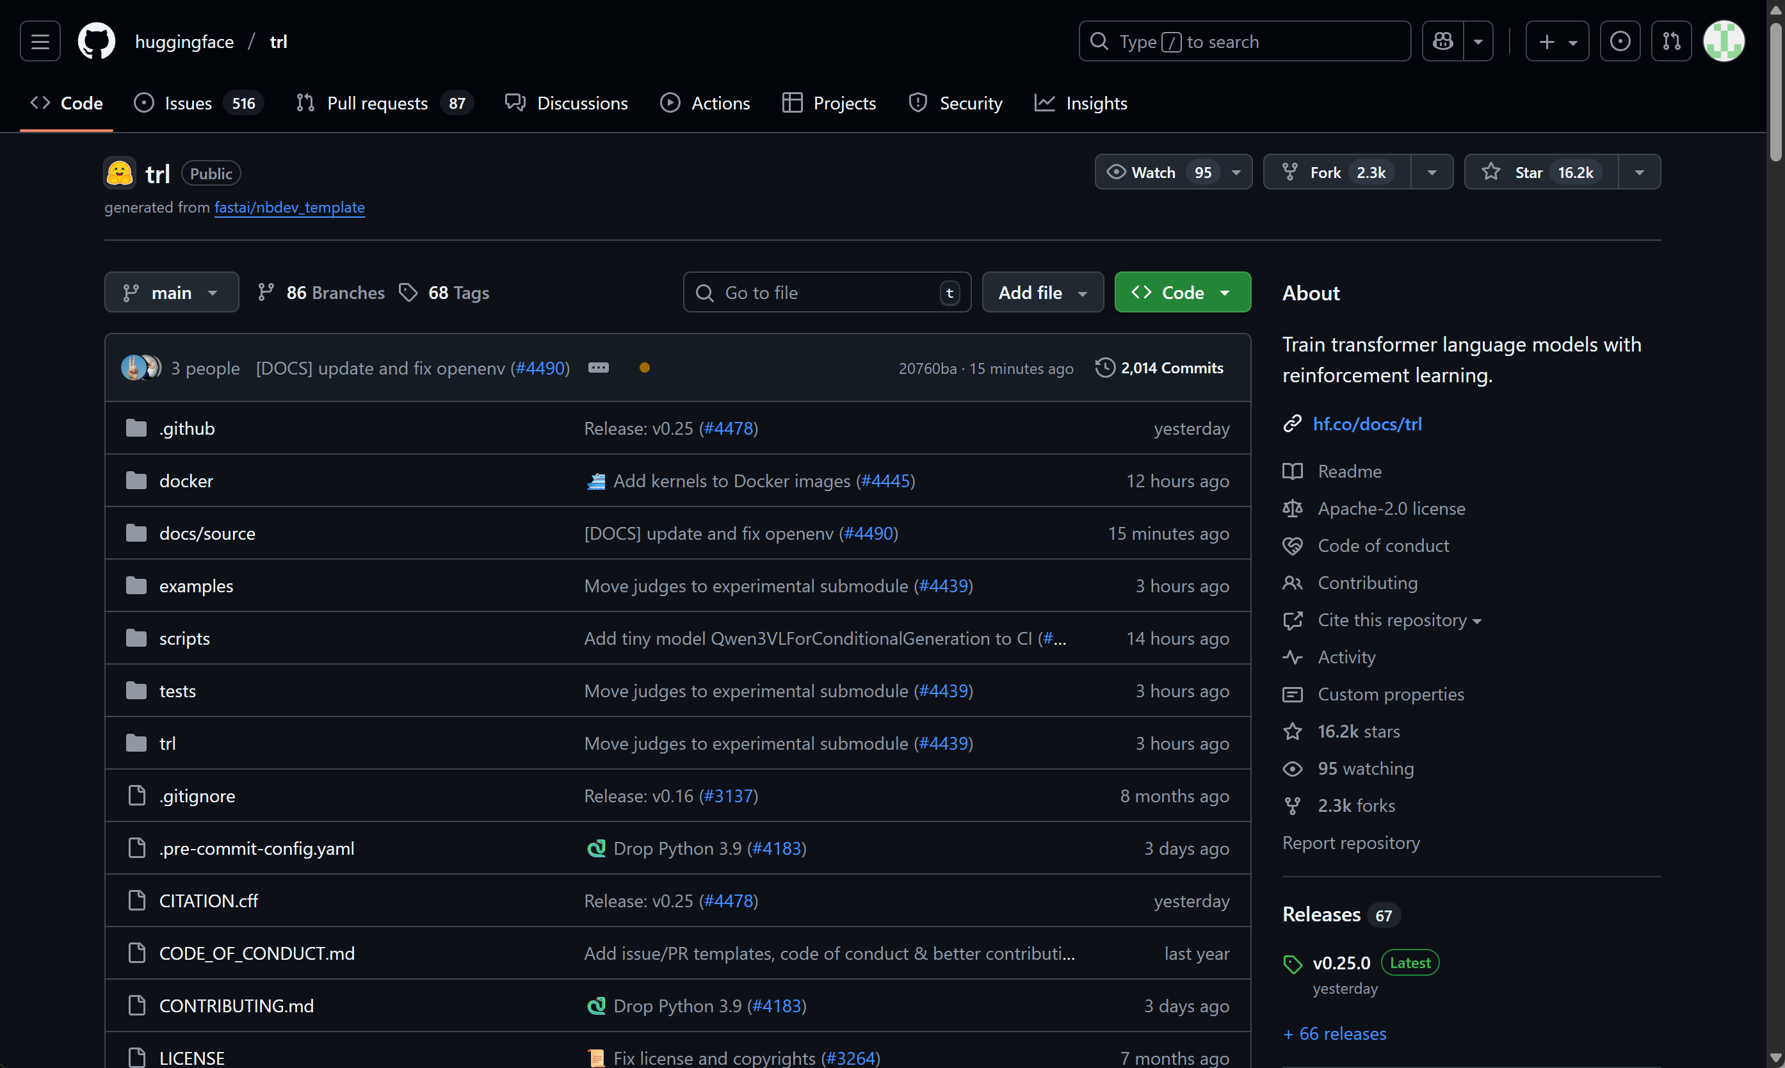Open the hf.co/docs/trl link
This screenshot has width=1785, height=1068.
1367,424
